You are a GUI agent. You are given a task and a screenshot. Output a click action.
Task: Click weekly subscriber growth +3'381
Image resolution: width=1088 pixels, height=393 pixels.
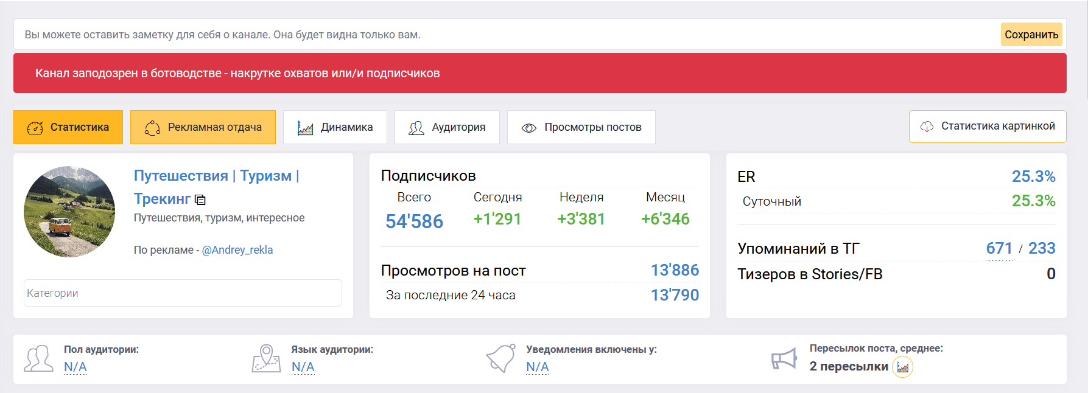tap(581, 219)
